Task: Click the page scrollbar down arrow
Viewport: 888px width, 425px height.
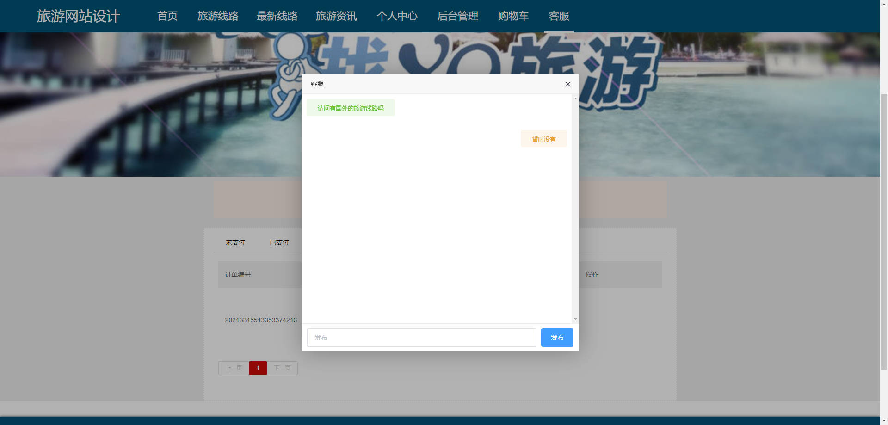Action: pos(884,421)
